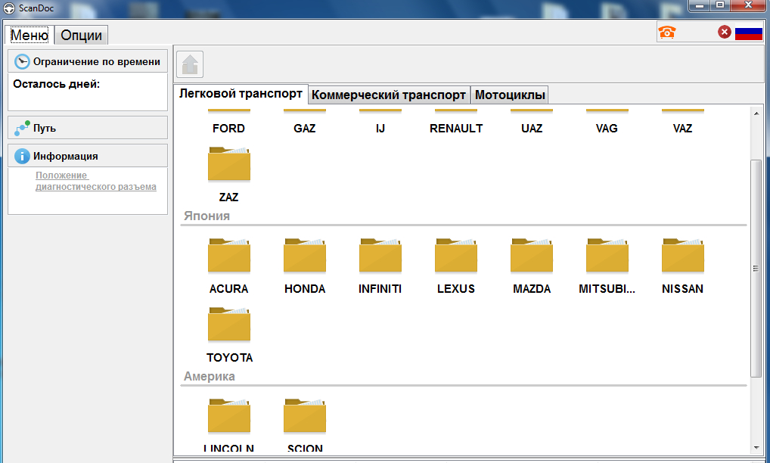770x463 pixels.
Task: Switch to the Опции tab
Action: (82, 36)
